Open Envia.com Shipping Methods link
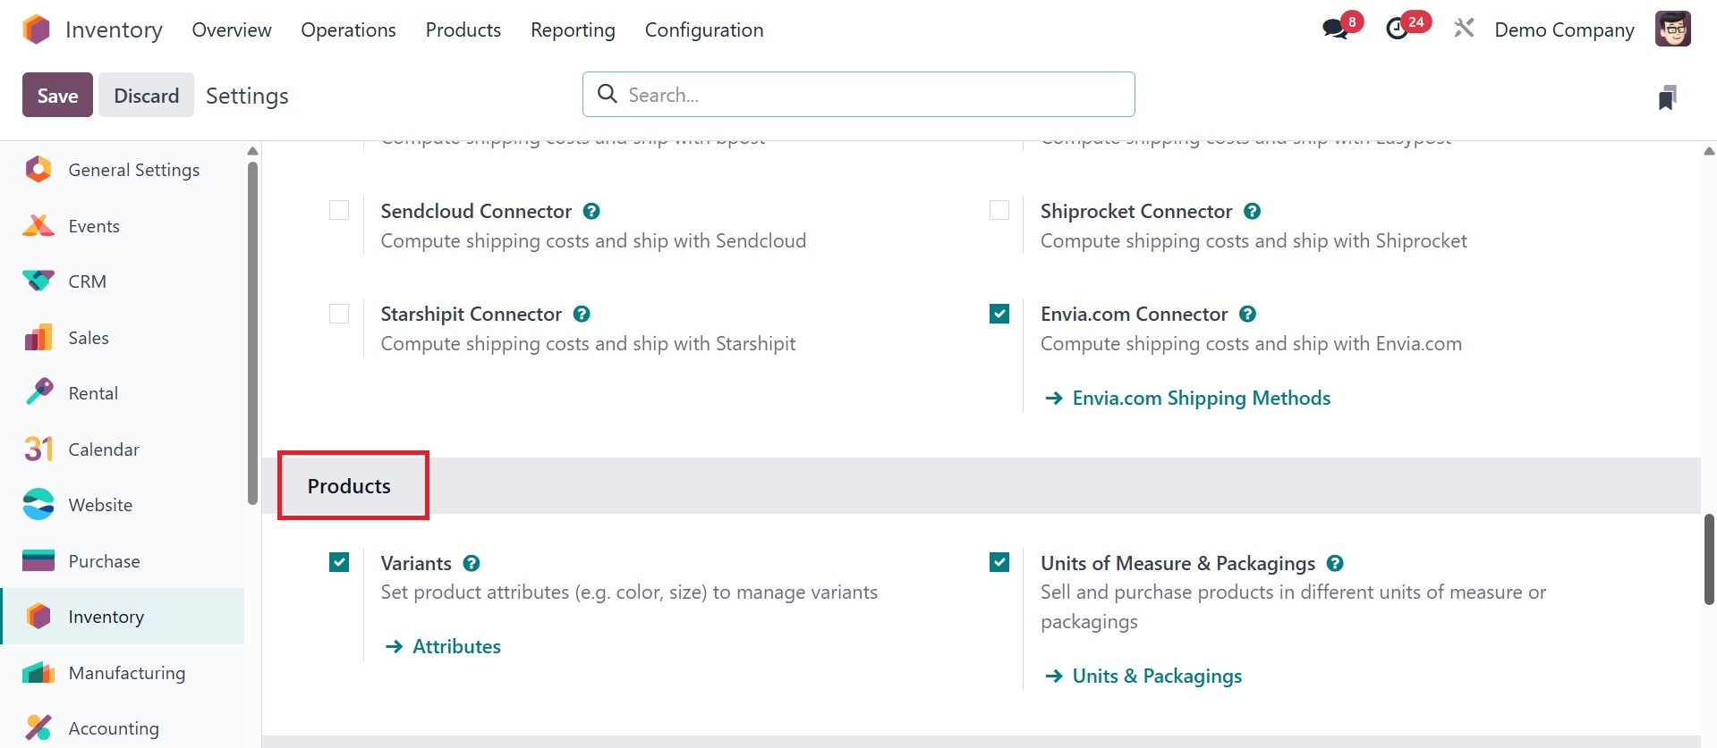1717x748 pixels. click(1201, 399)
